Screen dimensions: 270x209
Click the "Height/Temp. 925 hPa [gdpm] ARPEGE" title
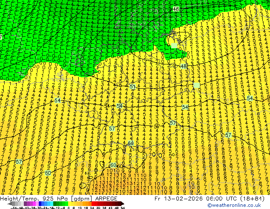pos(59,199)
